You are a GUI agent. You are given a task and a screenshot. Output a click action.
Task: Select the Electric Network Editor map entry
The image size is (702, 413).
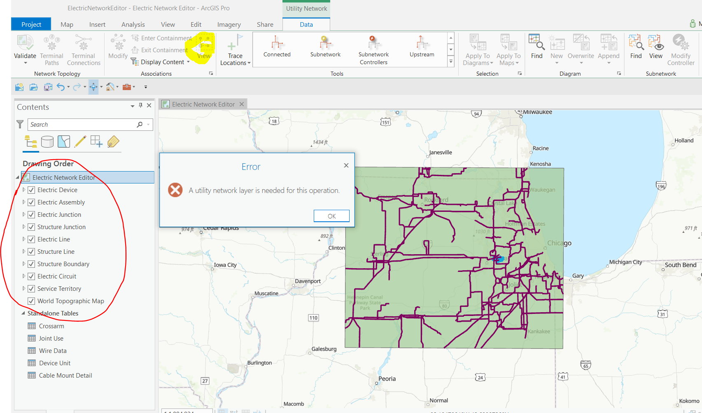click(x=88, y=177)
